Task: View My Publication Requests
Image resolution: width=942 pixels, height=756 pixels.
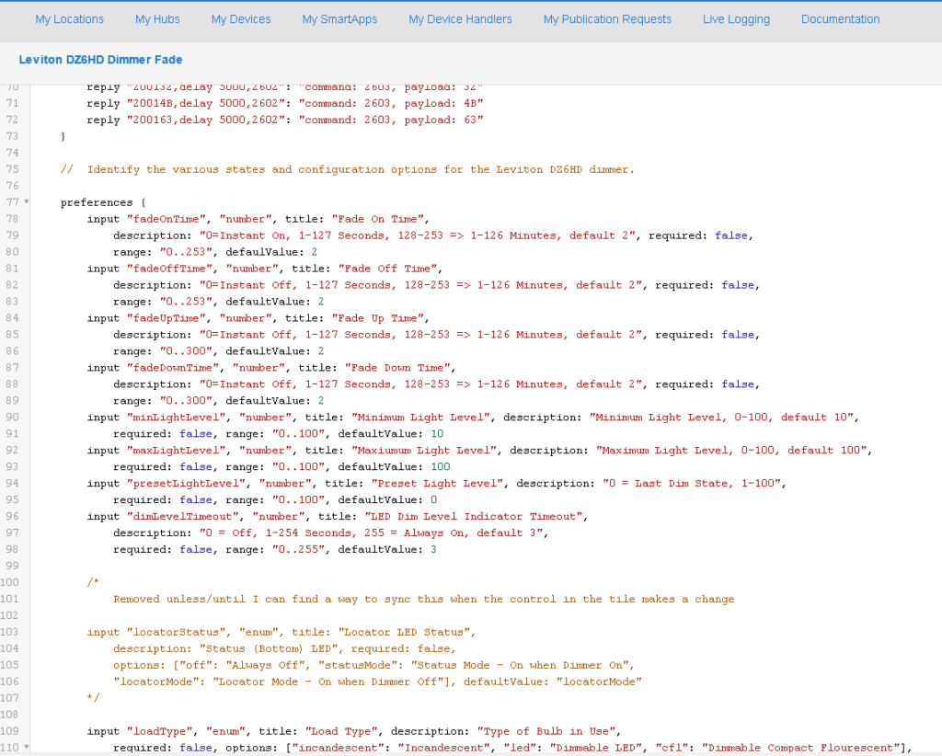Action: [607, 19]
